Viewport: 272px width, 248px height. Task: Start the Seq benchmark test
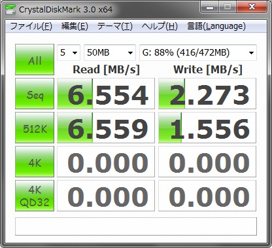click(35, 94)
